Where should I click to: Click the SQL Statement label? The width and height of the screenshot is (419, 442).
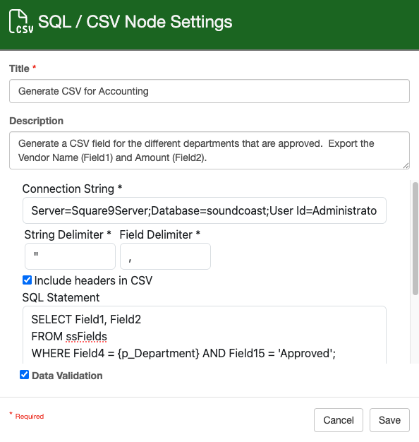(x=61, y=297)
